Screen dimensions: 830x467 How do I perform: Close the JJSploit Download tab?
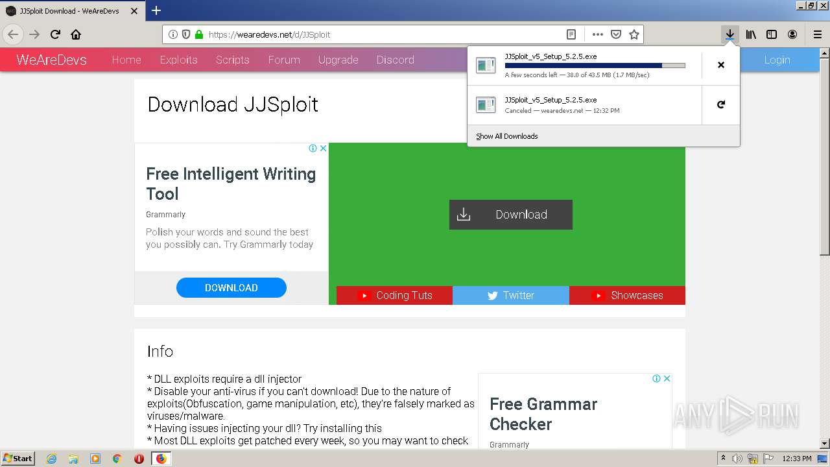tap(134, 10)
